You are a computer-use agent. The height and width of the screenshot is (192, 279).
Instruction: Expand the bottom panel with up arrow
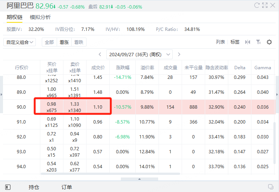(139, 179)
